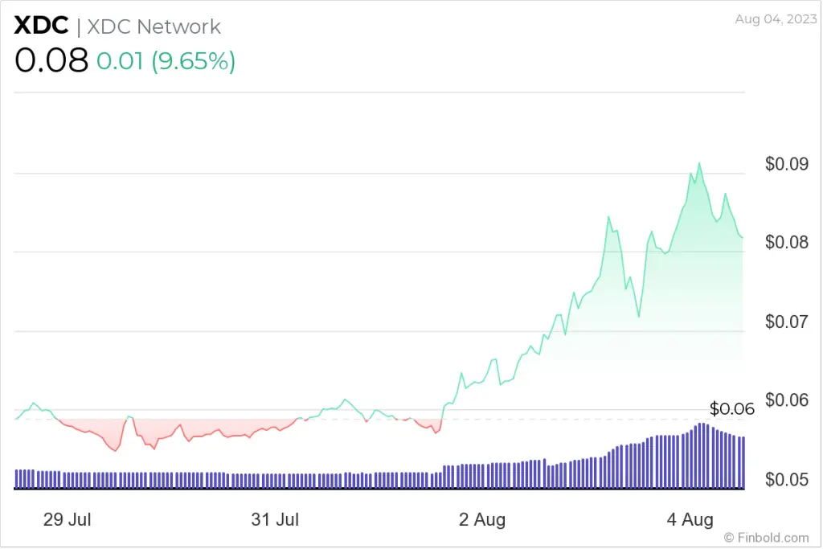Screen dimensions: 823x549
Task: Click the current price 0.08
Action: click(51, 61)
